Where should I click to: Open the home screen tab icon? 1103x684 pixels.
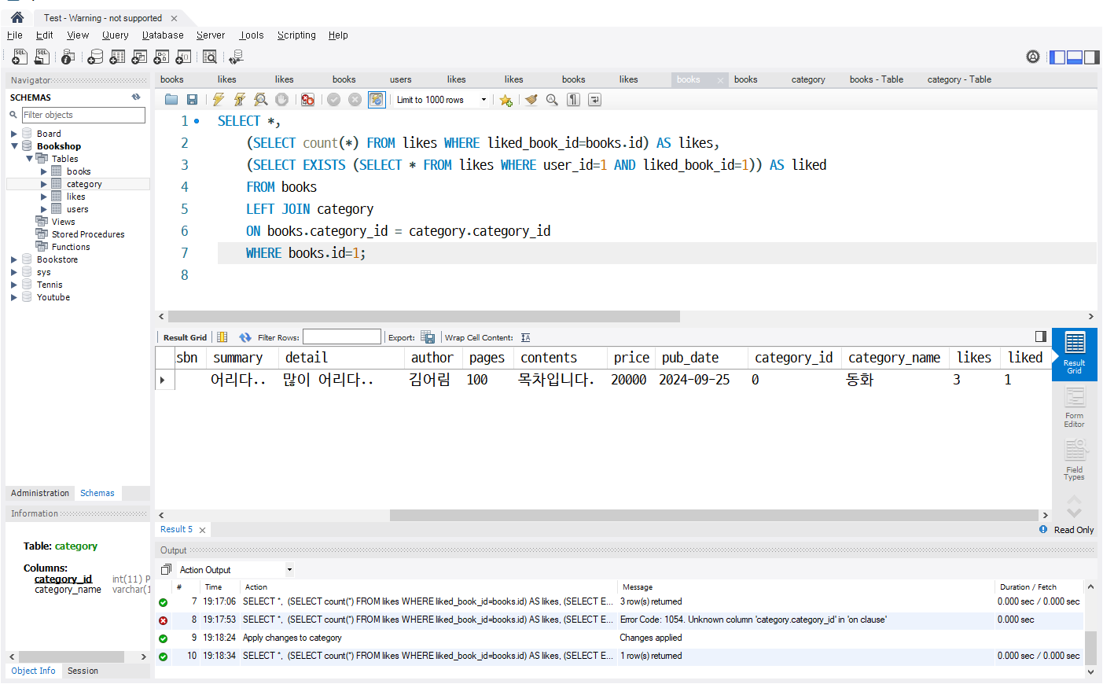coord(17,17)
